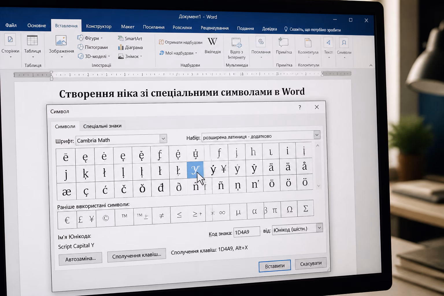The width and height of the screenshot is (444, 296).
Task: Open the Колонтитула header icon
Action: tap(308, 42)
